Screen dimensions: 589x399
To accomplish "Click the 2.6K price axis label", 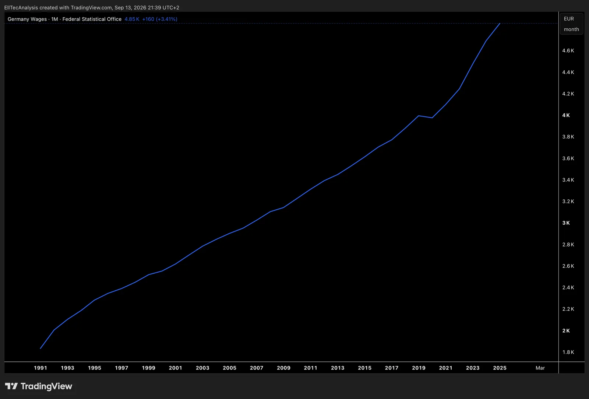I will 568,266.
